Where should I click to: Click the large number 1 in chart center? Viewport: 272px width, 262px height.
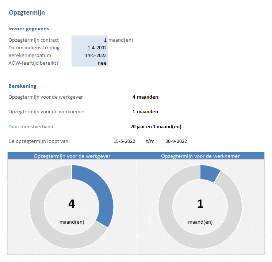(200, 204)
